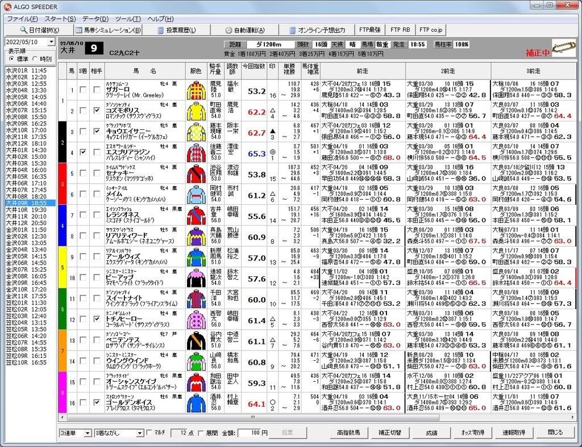
Task: Click the FTP co.jp button
Action: point(431,30)
